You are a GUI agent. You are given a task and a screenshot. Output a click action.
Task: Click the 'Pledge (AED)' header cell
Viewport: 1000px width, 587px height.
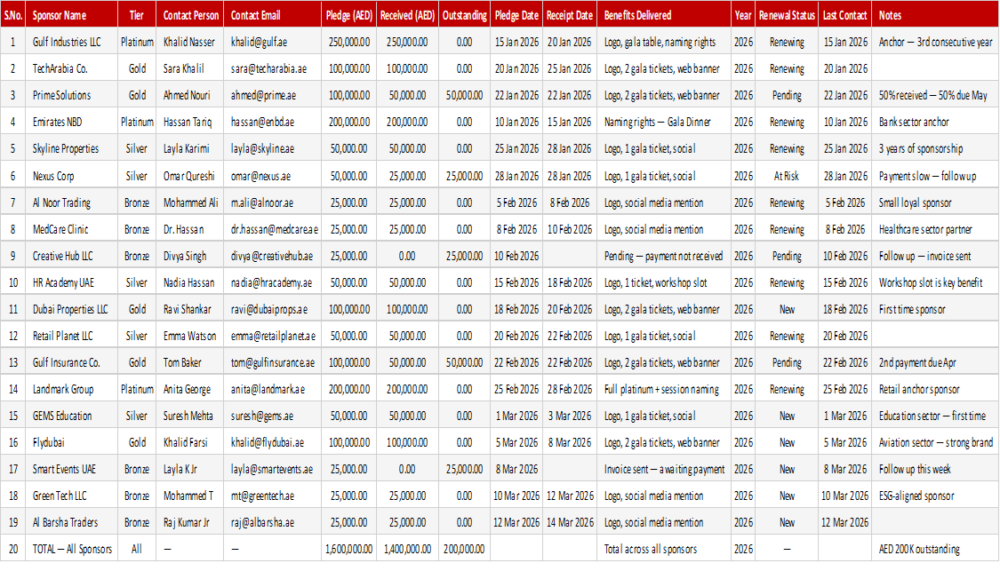(x=348, y=15)
